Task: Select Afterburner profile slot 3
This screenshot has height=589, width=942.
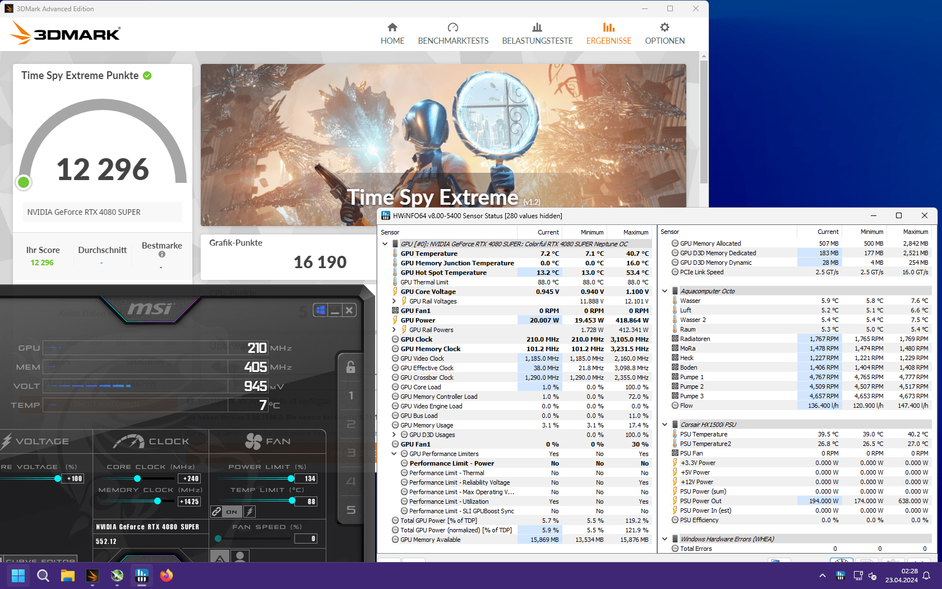Action: point(350,453)
